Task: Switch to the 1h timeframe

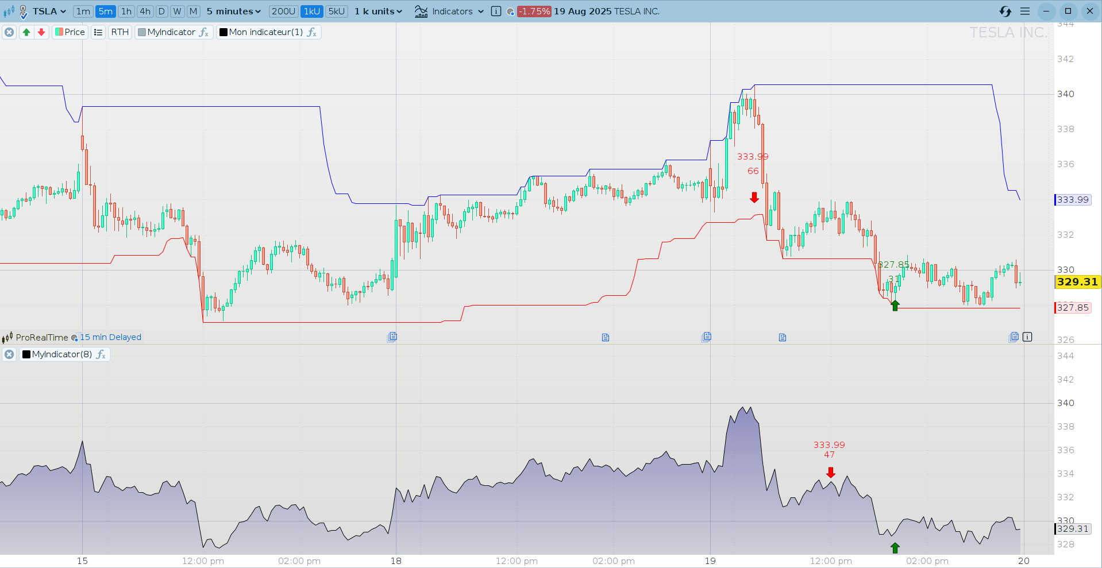Action: [126, 11]
